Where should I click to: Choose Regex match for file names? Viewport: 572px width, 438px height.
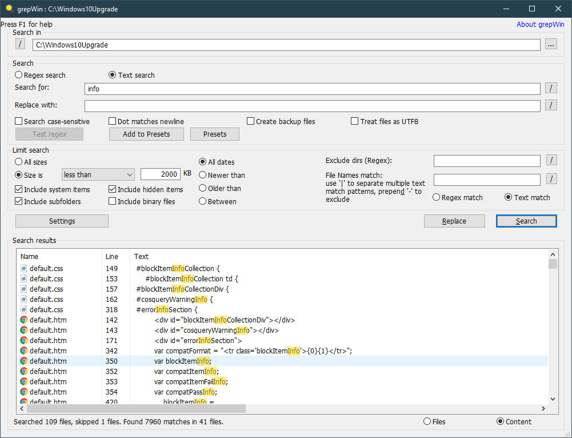click(458, 197)
